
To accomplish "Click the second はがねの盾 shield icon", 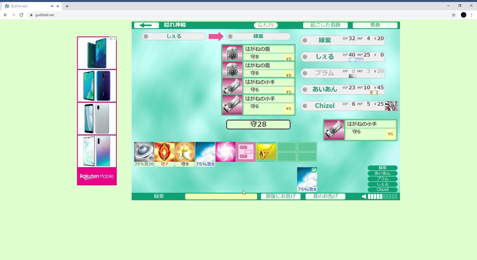I will click(233, 70).
